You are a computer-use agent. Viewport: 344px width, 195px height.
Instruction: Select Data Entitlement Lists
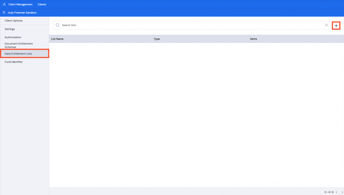coord(25,54)
